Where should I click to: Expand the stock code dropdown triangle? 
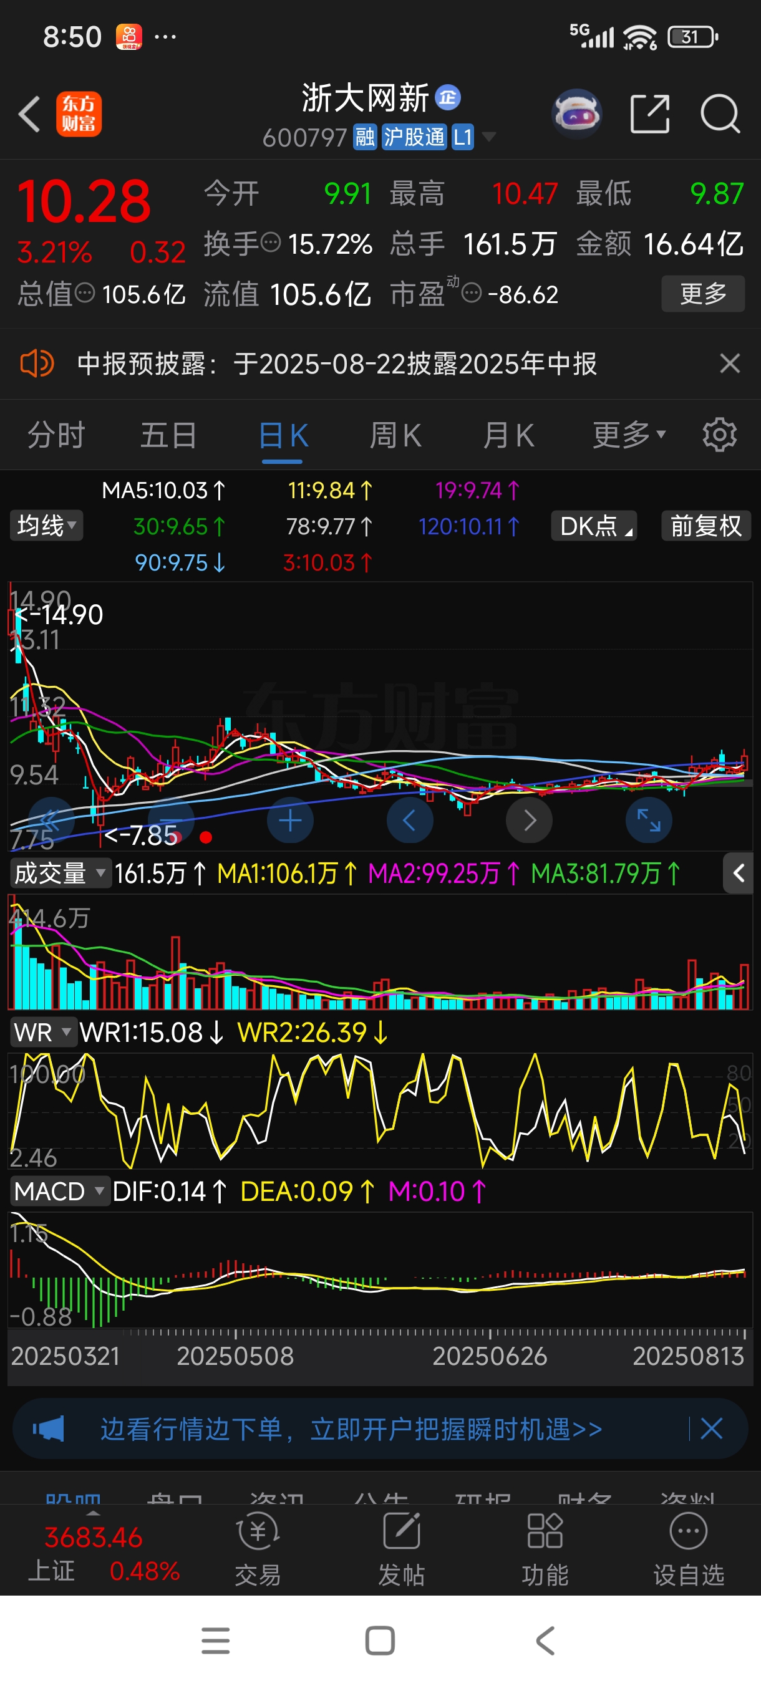(488, 137)
